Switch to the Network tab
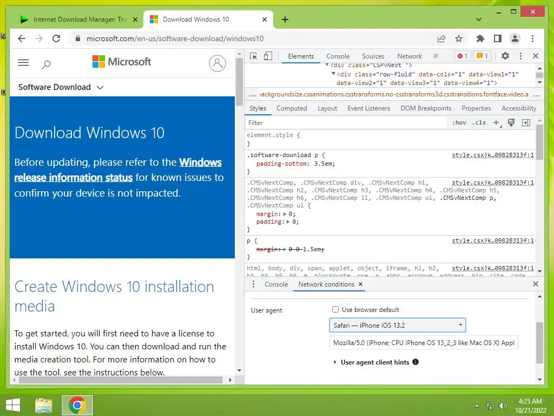Screen dimensions: 554x416 (410, 56)
